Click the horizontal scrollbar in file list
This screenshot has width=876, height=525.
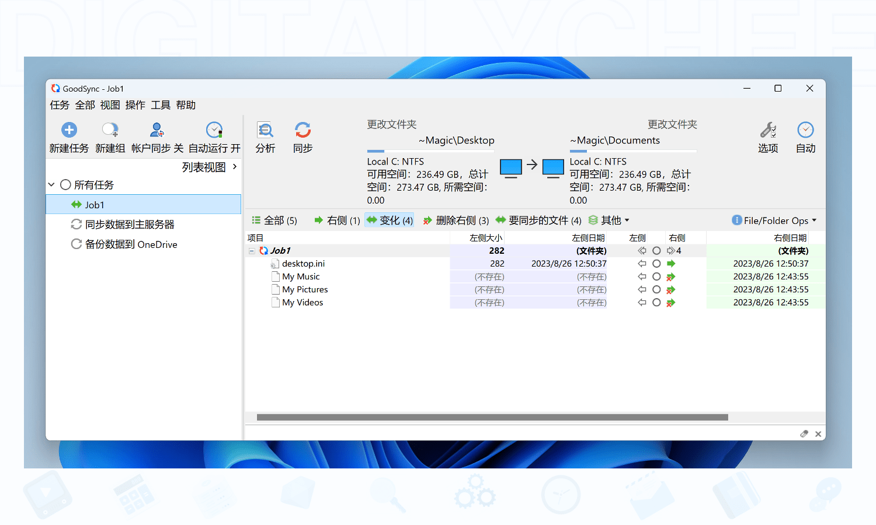(492, 418)
